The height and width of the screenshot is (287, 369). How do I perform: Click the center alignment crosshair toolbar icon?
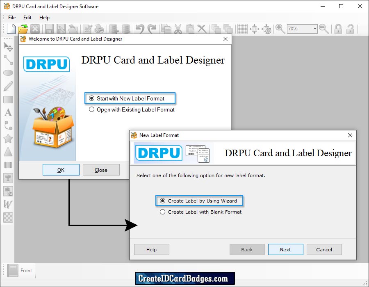254,29
